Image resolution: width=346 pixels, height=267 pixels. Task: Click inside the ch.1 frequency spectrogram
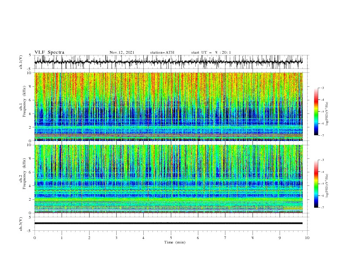tap(168, 106)
